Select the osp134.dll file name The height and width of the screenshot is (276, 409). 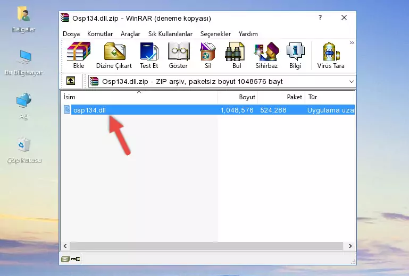(89, 110)
